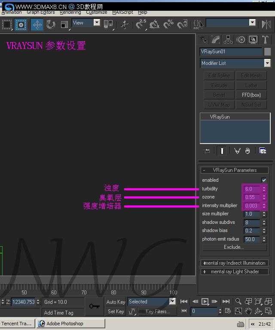Click the VRaySun01 object name field
The width and height of the screenshot is (275, 330).
pos(231,52)
